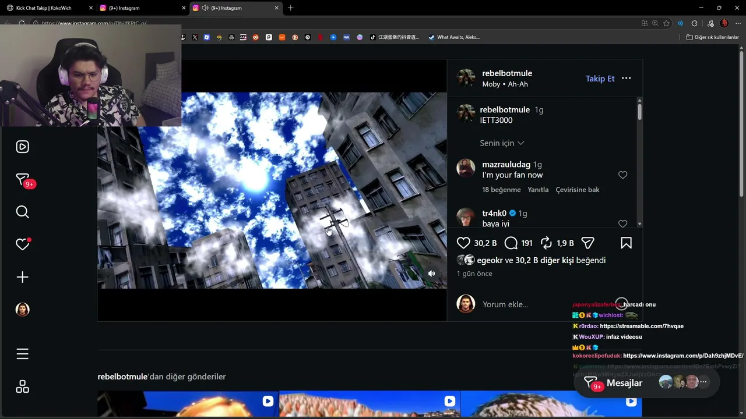Close the active Instagram tab playing audio

coord(276,8)
